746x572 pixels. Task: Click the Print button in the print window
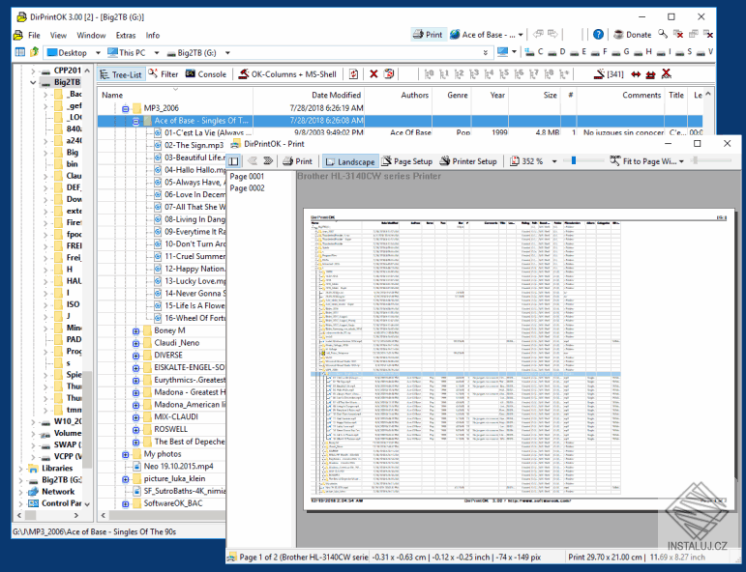pyautogui.click(x=296, y=161)
